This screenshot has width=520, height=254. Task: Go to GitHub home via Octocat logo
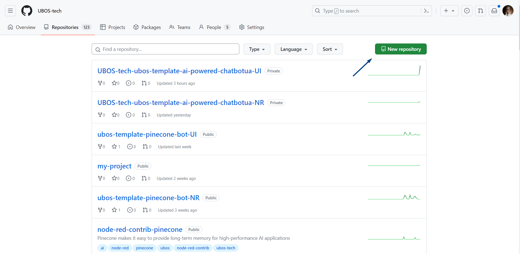(x=27, y=11)
